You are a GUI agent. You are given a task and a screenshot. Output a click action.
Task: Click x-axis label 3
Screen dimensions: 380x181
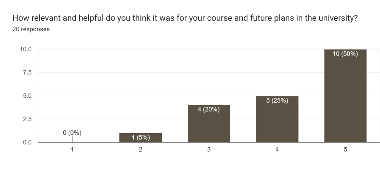(209, 150)
